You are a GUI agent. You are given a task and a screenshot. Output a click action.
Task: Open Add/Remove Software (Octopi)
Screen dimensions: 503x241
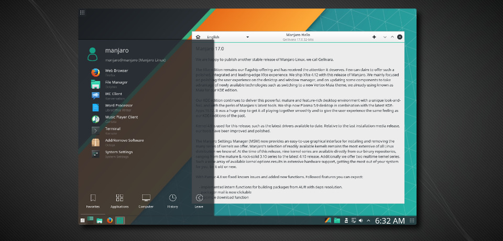coord(96,142)
